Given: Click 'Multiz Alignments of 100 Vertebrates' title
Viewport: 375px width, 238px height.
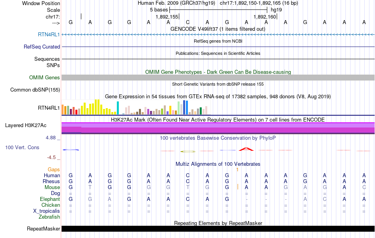Looking at the screenshot, I should pyautogui.click(x=218, y=164).
